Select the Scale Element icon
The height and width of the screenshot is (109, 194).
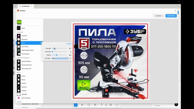(19, 61)
